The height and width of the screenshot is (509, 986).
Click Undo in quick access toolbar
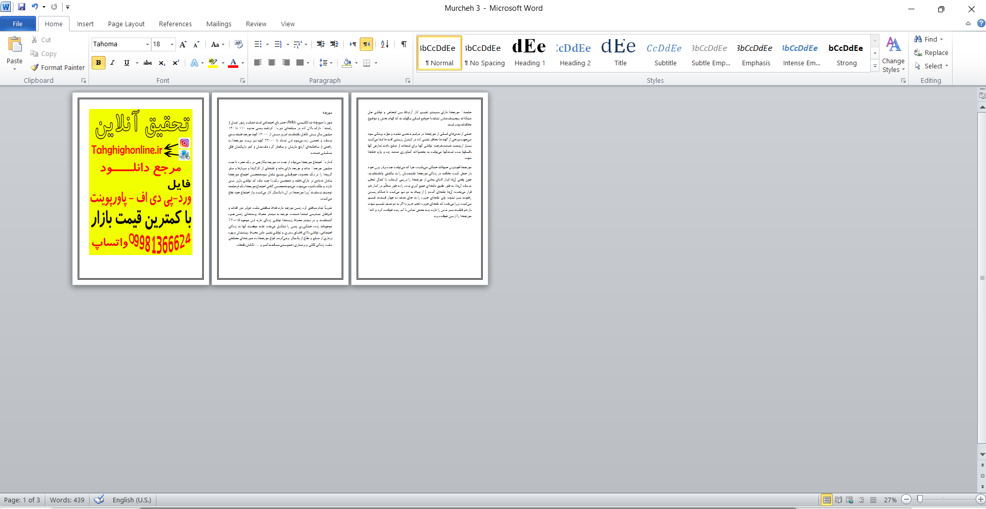34,7
